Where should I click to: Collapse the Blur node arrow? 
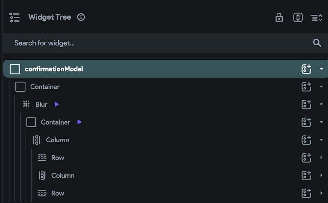coord(321,104)
